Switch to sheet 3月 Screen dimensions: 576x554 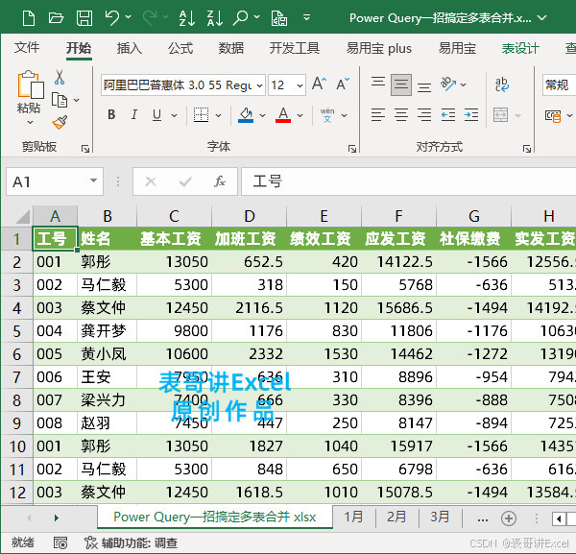point(440,518)
